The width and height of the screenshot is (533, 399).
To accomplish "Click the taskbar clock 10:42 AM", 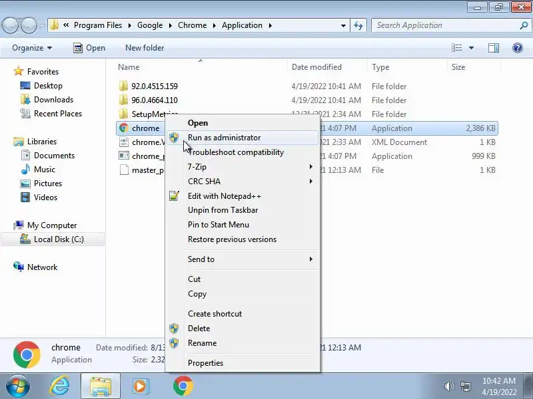I will (x=498, y=380).
